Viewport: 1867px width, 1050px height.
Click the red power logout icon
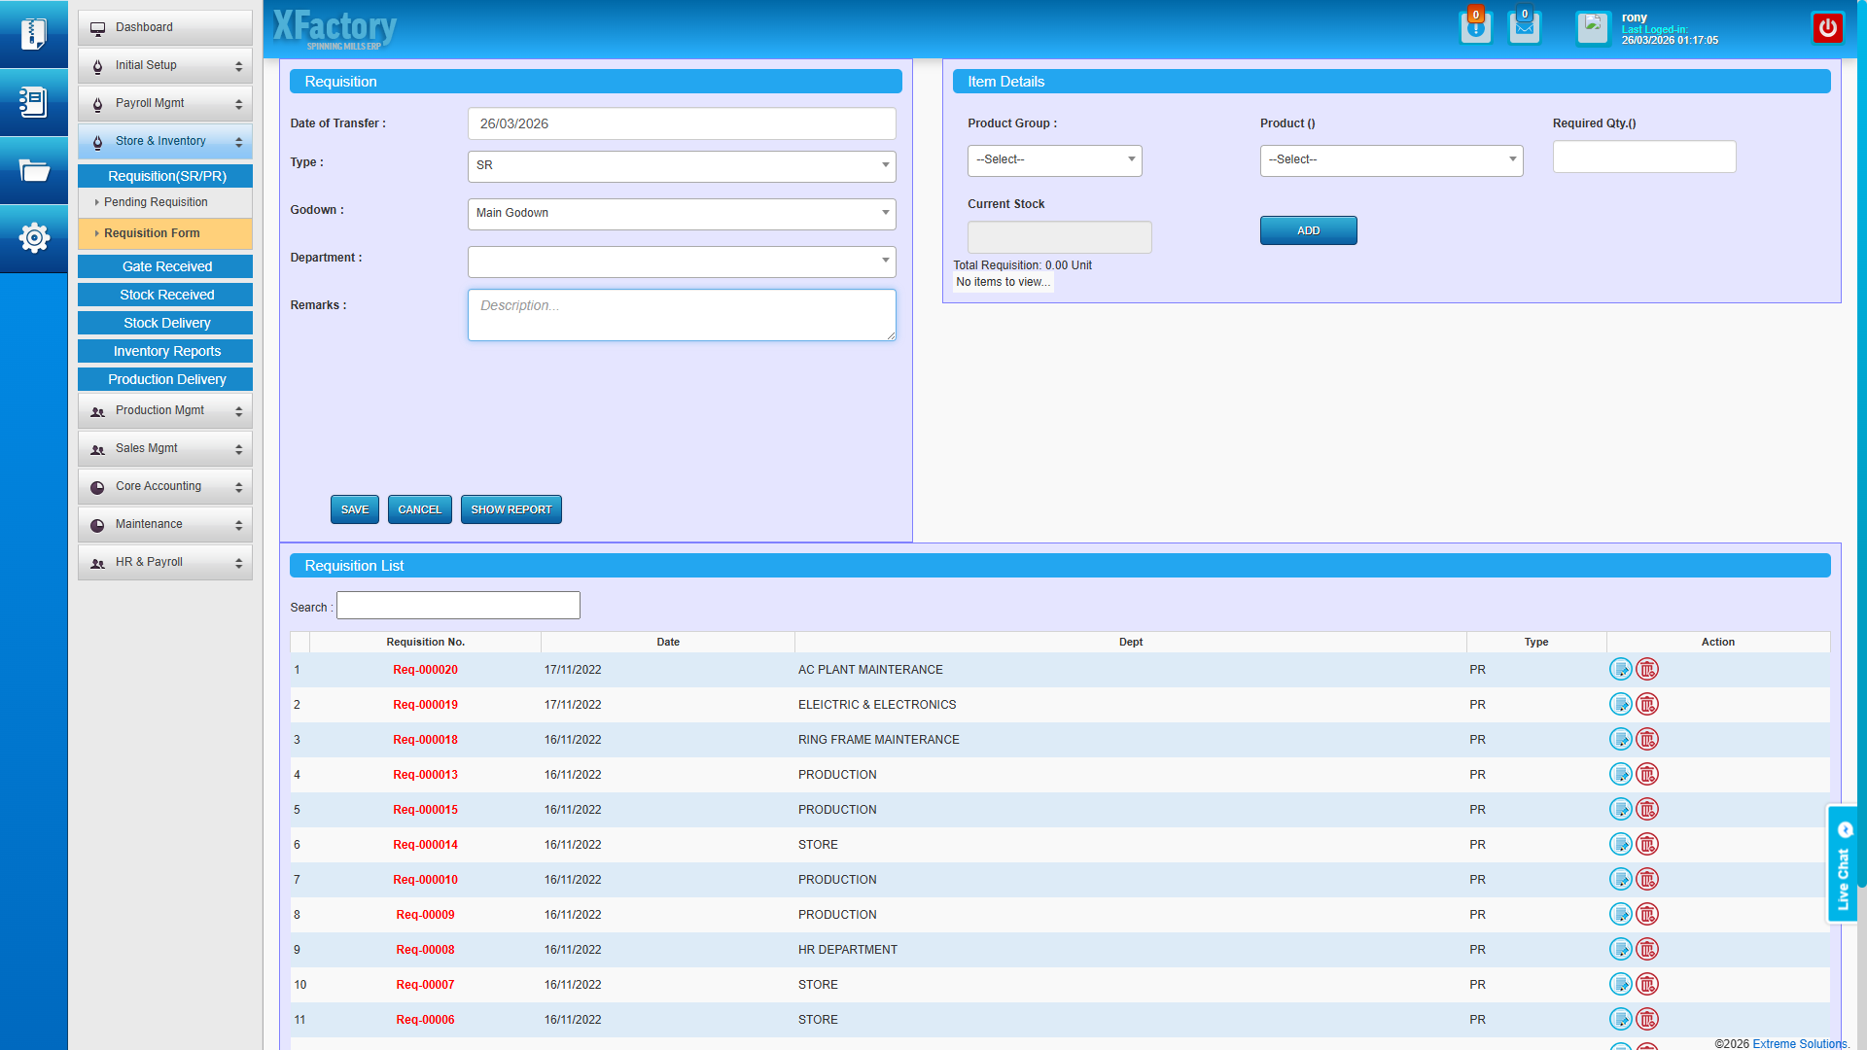point(1827,27)
